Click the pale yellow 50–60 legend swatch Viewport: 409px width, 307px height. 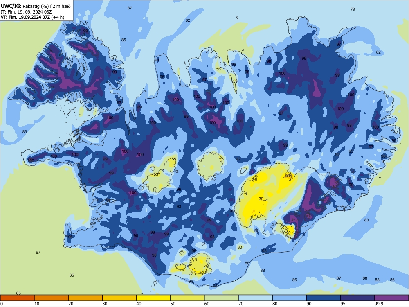point(187,298)
